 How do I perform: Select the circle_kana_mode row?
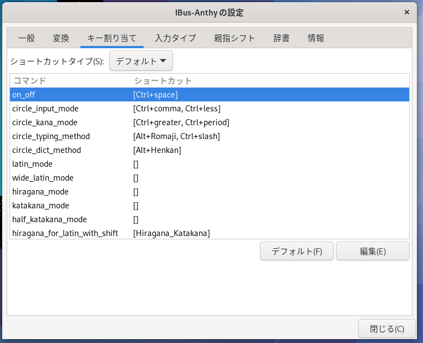point(210,122)
